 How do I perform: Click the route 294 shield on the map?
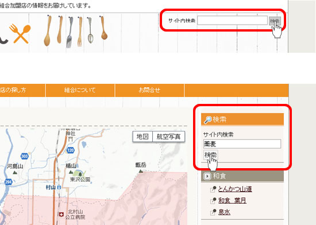click(x=8, y=182)
